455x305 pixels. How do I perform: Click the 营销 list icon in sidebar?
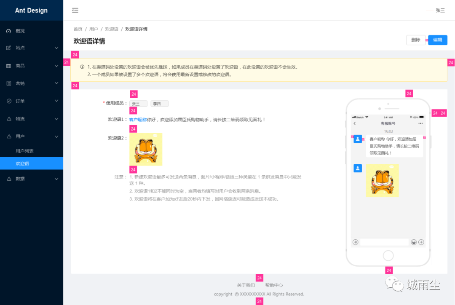(9, 83)
